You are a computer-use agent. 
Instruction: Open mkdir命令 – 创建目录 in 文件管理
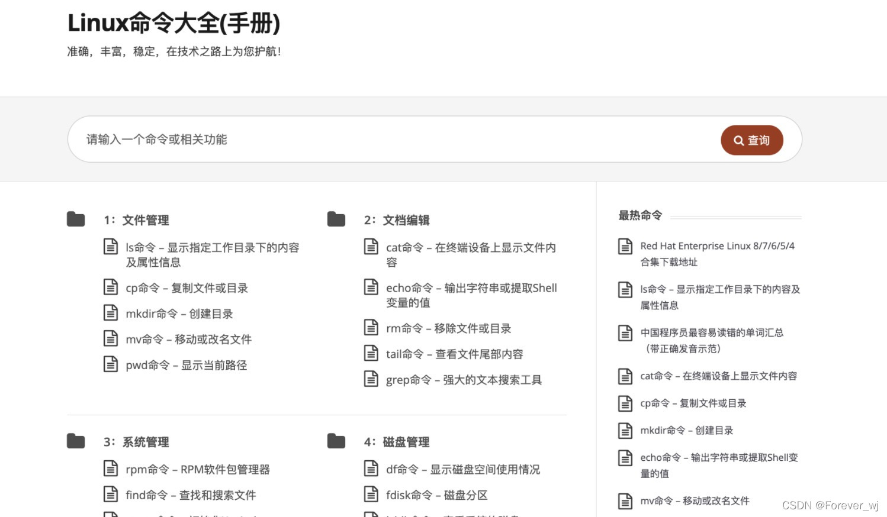coord(179,314)
